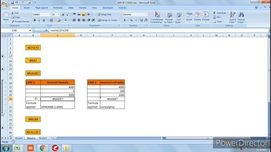Open Cell Styles gallery

pos(179,17)
